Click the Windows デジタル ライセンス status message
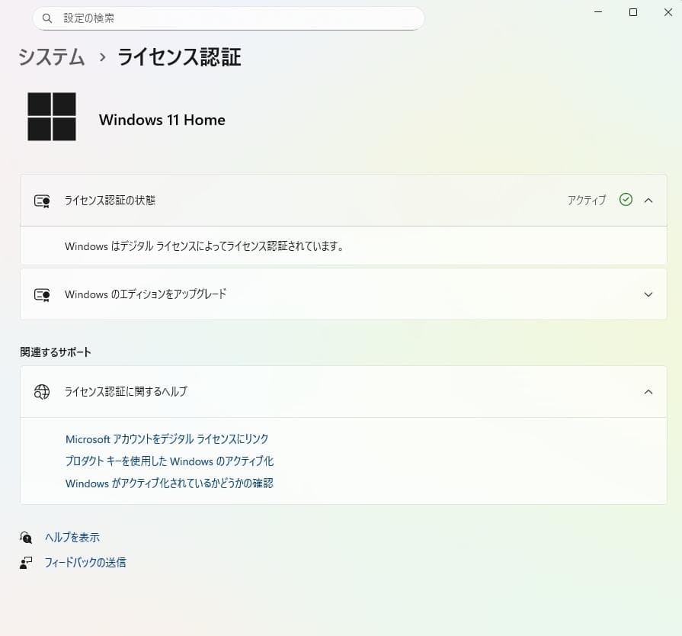 205,246
